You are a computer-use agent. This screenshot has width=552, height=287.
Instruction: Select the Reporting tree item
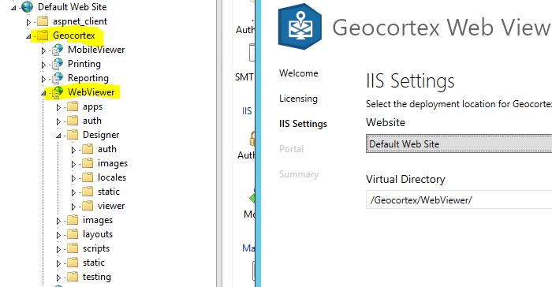coord(88,78)
